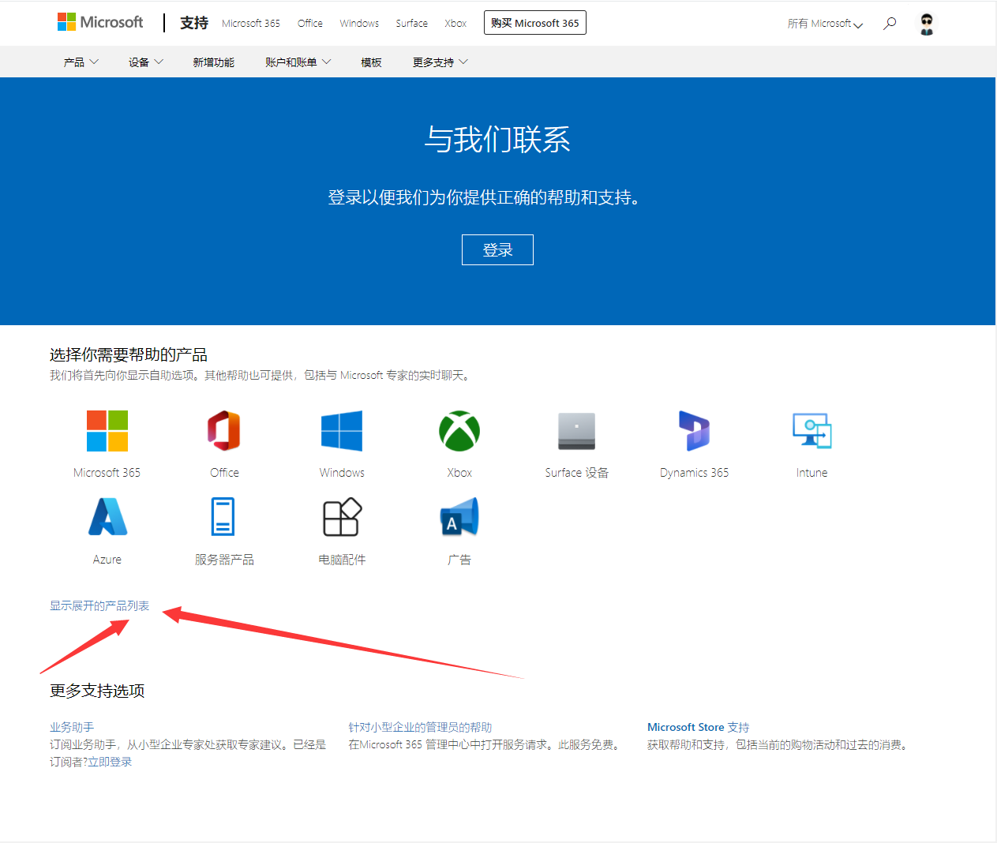
Task: Open the search magnifier
Action: 890,23
